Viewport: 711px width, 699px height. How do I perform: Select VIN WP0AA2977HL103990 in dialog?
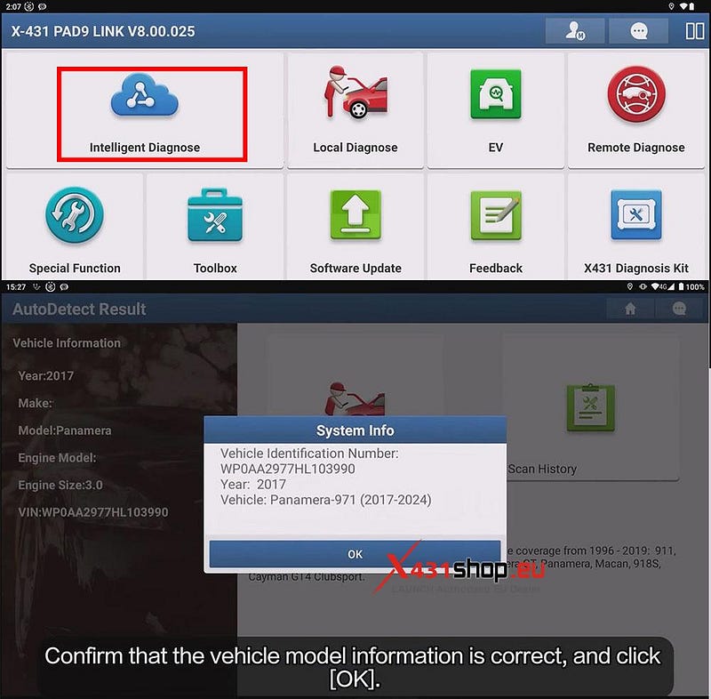tap(287, 469)
